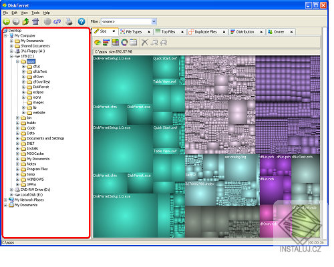This screenshot has width=334, height=267.
Task: Click the Program Files folder icon
Action: tap(23, 169)
